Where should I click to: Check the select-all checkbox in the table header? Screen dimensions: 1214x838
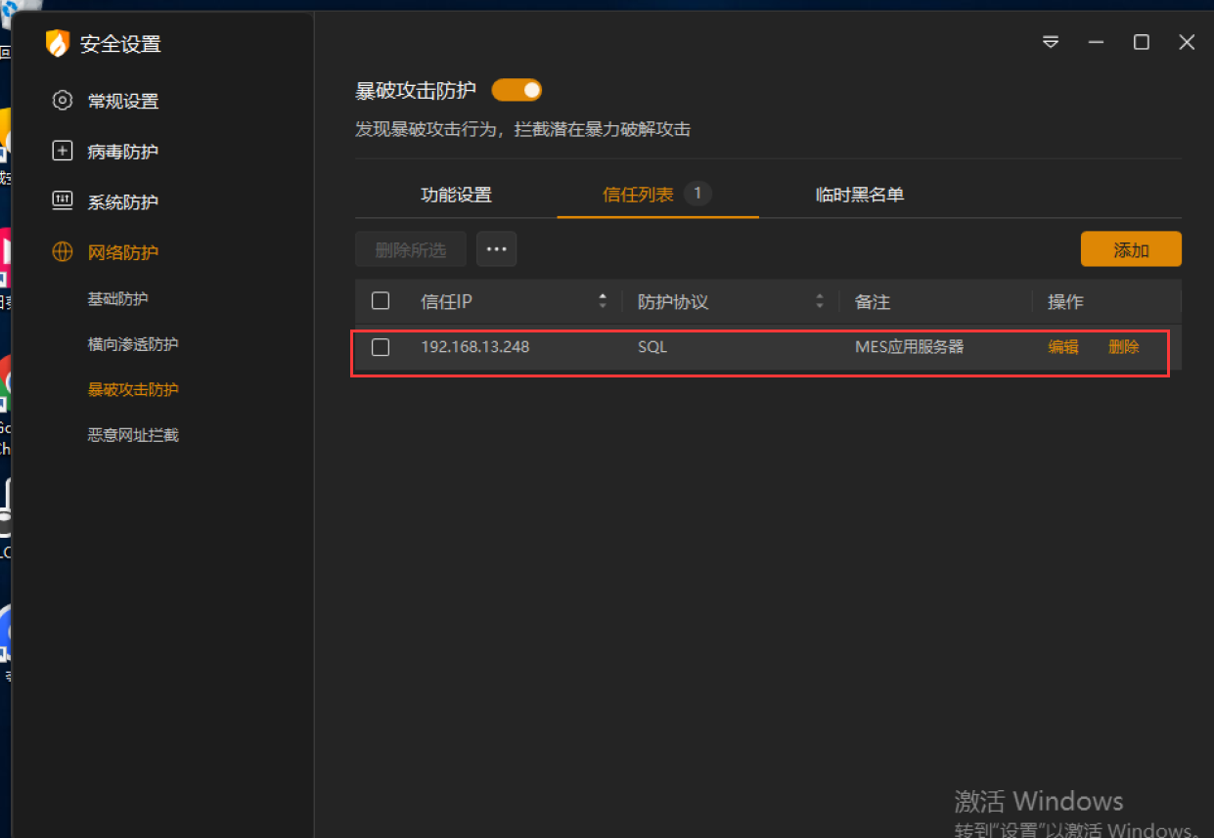pyautogui.click(x=381, y=300)
